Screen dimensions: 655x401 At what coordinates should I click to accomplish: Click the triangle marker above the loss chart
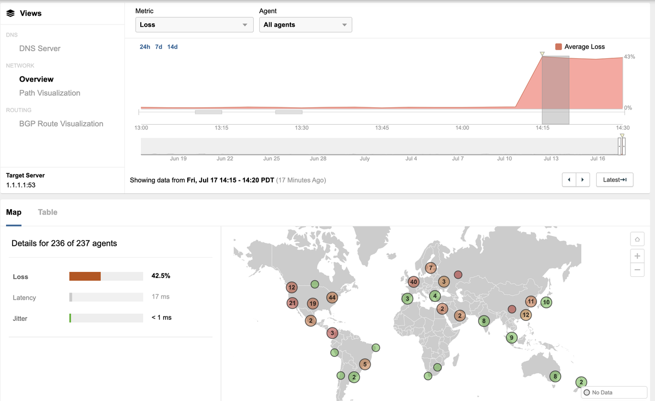pyautogui.click(x=542, y=53)
